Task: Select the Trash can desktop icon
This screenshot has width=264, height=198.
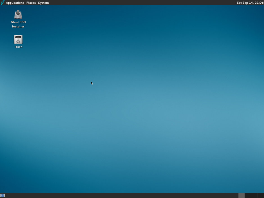Action: 18,39
